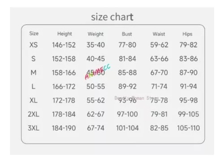Click the Hips column header
Screen dimensions: 224x162
[x=187, y=34]
